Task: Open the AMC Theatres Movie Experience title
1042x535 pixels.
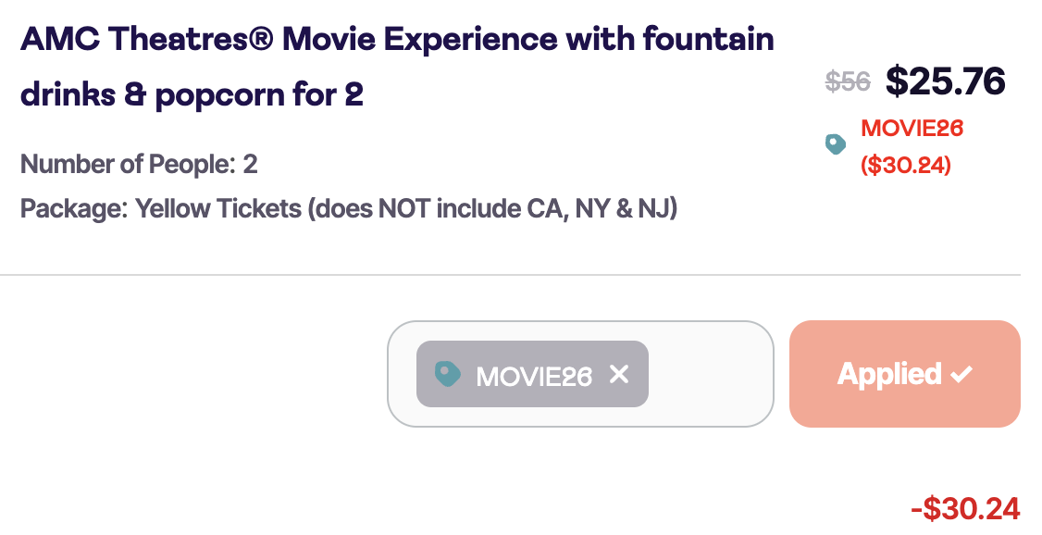Action: pyautogui.click(x=396, y=40)
